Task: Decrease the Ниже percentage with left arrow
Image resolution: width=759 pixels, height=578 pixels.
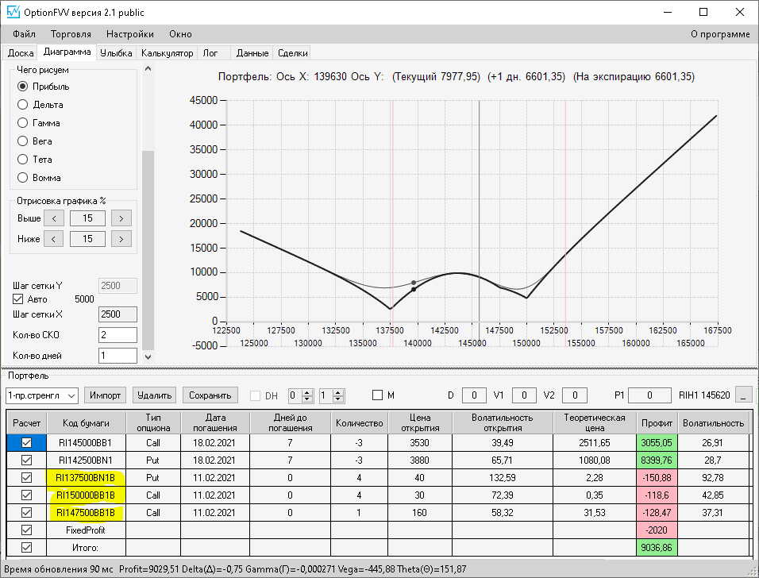Action: (x=54, y=239)
